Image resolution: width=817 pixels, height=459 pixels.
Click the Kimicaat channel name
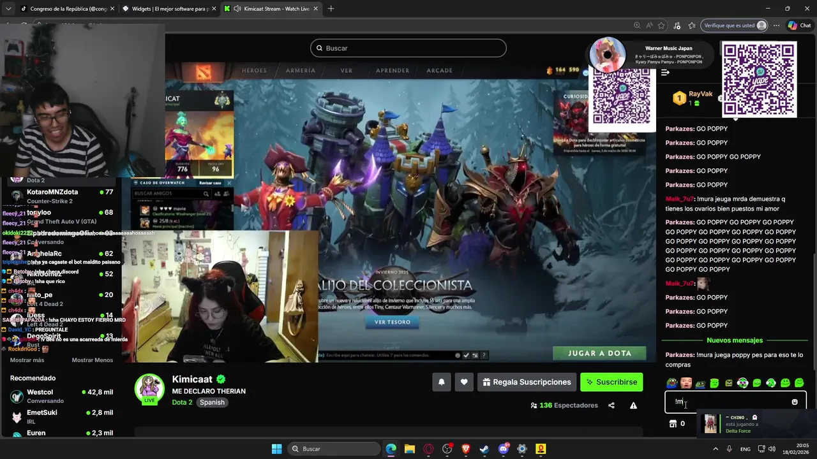click(x=192, y=379)
